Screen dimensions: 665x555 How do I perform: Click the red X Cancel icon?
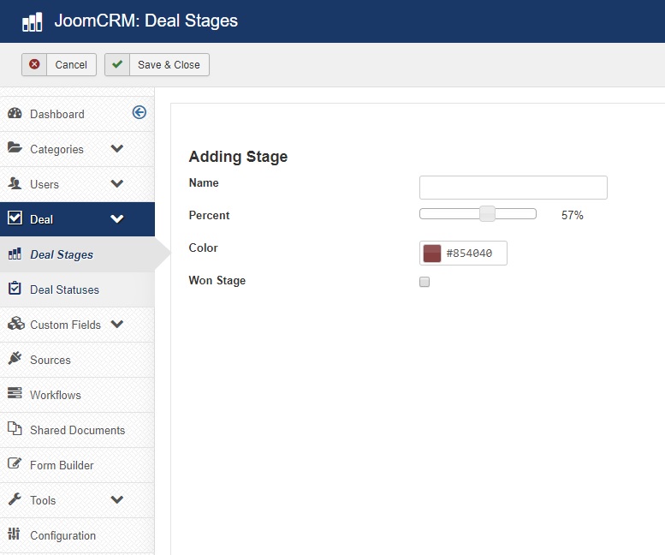click(x=34, y=64)
